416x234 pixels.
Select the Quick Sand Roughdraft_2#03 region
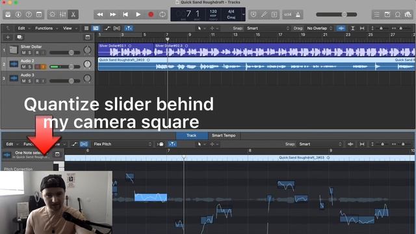pyautogui.click(x=257, y=64)
